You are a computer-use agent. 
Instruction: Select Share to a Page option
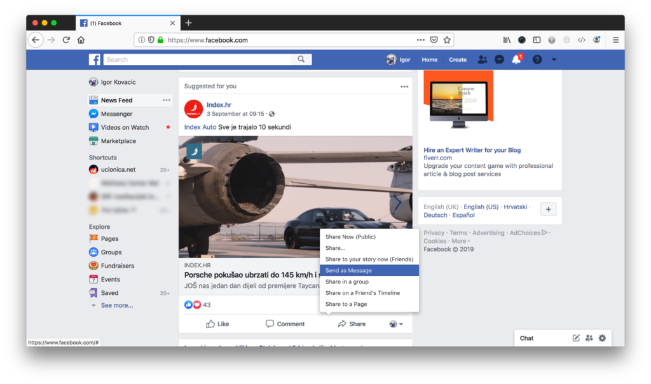(346, 305)
